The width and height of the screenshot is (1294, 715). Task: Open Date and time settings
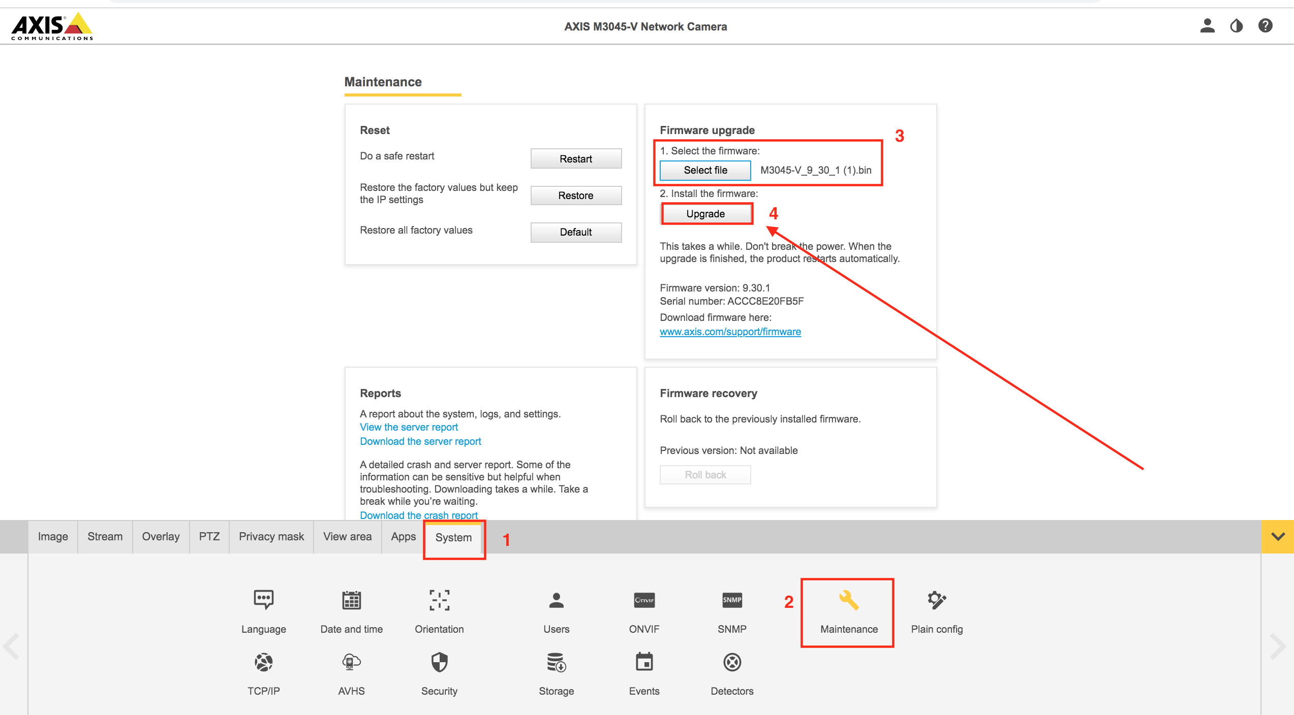click(351, 600)
